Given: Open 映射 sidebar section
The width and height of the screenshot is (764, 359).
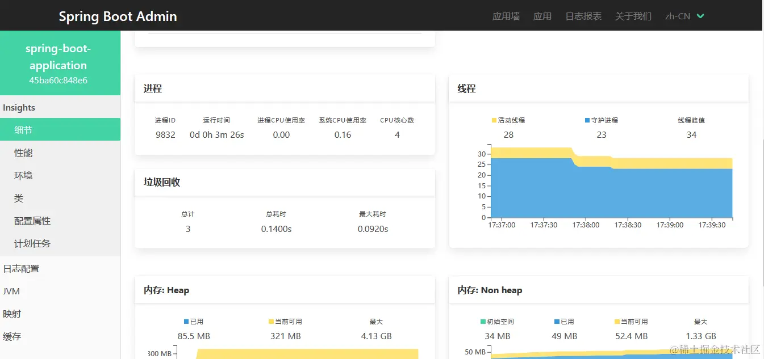Looking at the screenshot, I should point(60,314).
